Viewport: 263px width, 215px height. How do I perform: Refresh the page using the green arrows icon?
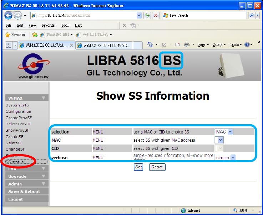(147, 16)
